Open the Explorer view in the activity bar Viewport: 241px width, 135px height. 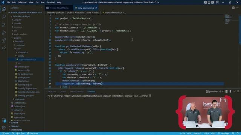[4, 9]
